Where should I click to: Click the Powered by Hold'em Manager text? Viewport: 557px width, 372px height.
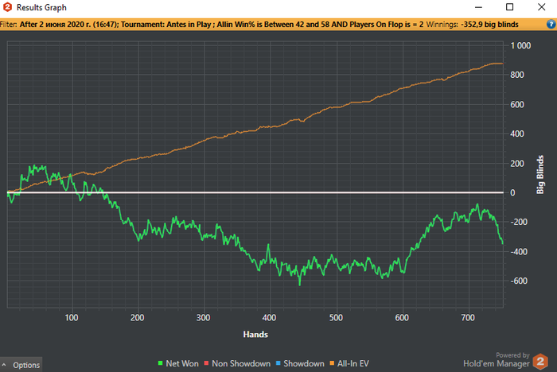[497, 359]
